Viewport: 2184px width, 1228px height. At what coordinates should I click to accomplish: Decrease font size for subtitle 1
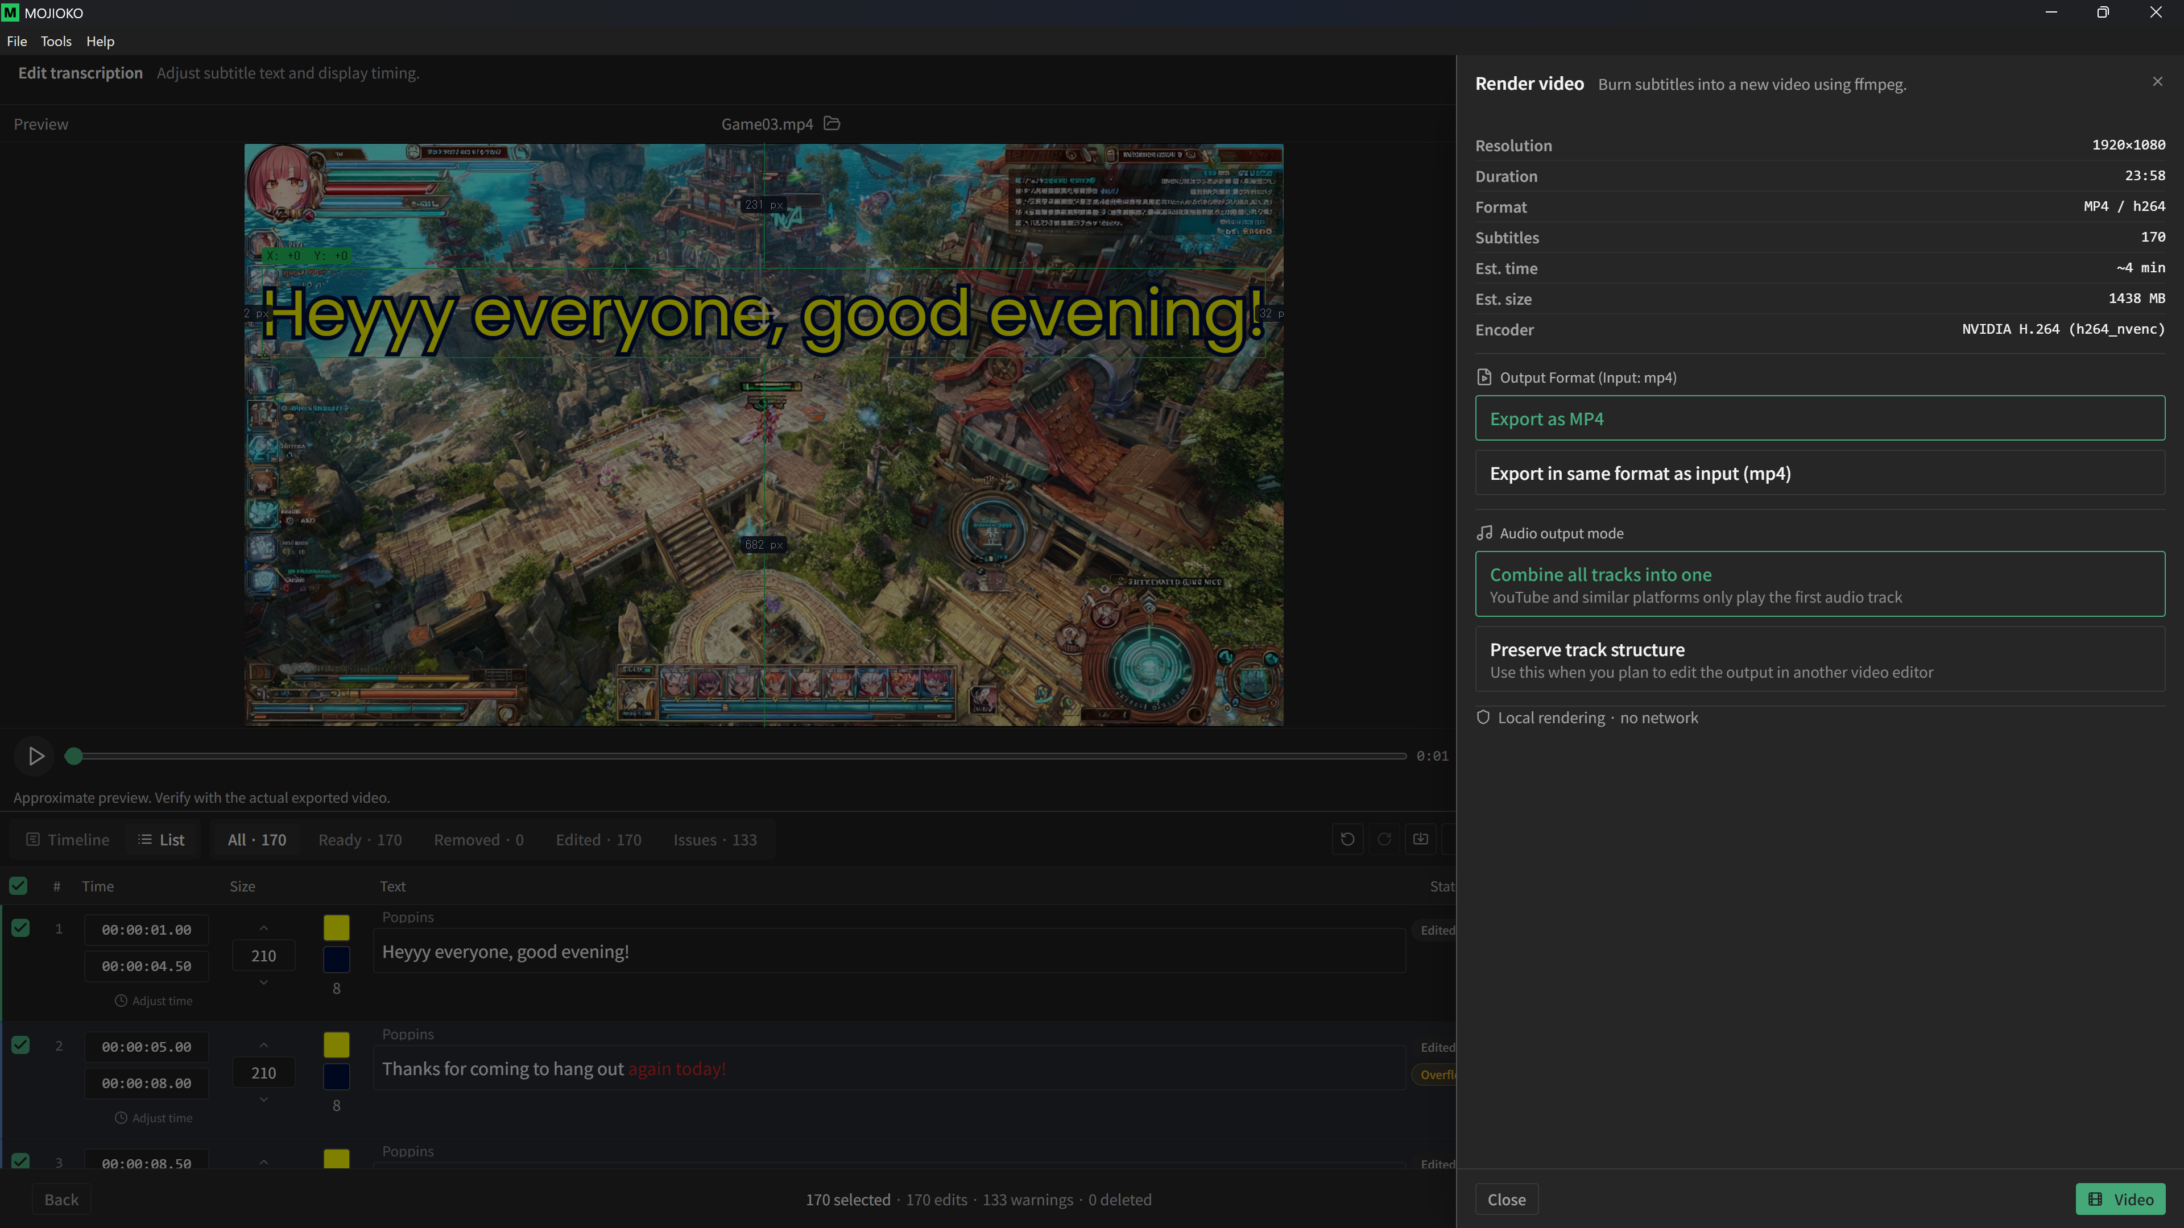click(264, 982)
